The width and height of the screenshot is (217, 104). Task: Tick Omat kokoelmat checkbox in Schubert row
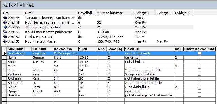point(199,83)
